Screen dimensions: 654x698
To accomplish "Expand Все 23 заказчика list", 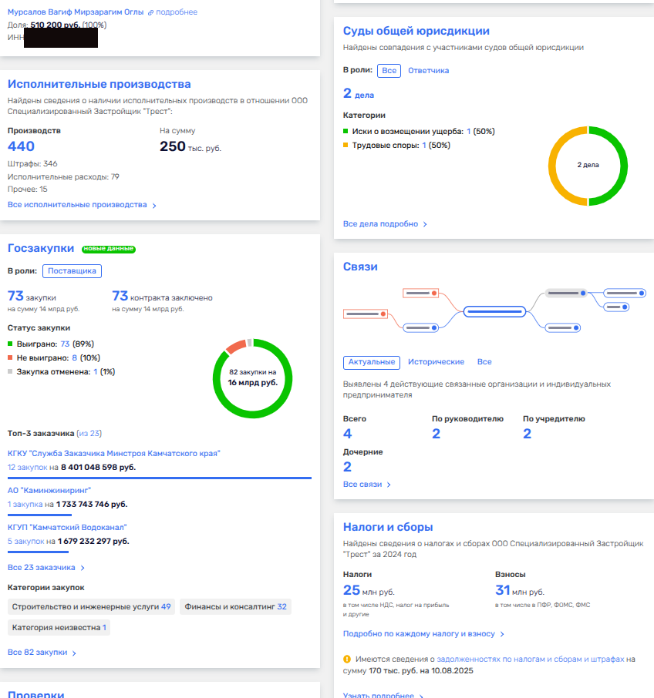I will click(x=46, y=568).
